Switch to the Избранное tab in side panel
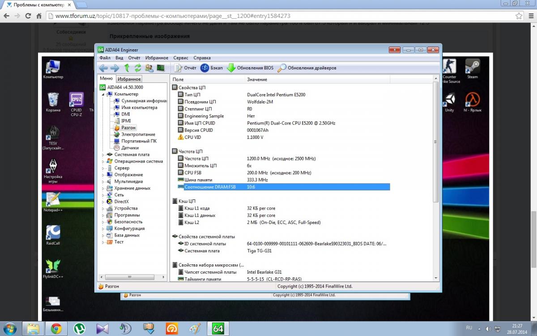 pos(129,79)
